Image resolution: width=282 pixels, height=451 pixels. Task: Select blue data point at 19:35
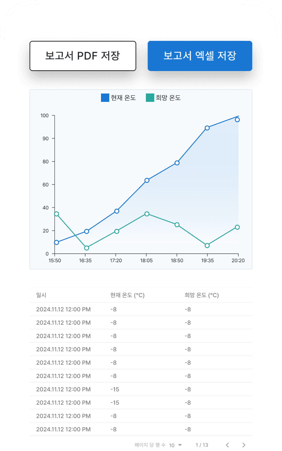coord(207,128)
